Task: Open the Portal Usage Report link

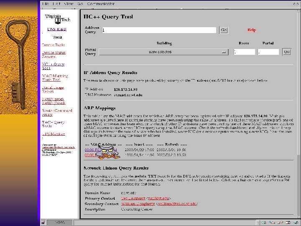Action: pos(53,90)
